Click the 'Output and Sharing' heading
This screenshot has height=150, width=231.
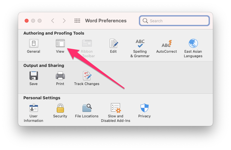[x=44, y=65]
